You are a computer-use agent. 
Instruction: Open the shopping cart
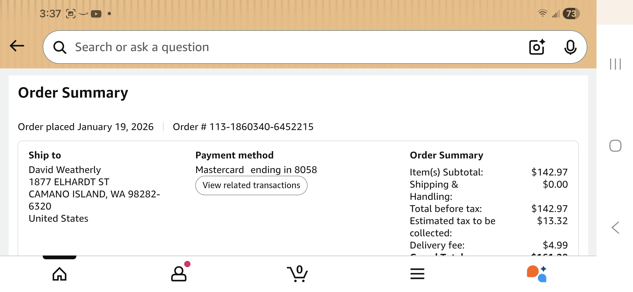[298, 274]
